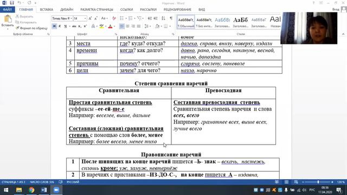
Task: Switch to the ВСТАВКА tab
Action: click(47, 10)
